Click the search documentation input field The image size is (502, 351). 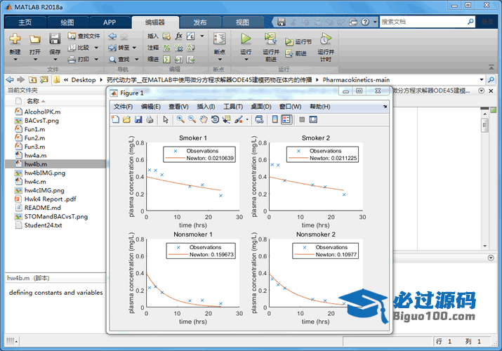[x=423, y=22]
